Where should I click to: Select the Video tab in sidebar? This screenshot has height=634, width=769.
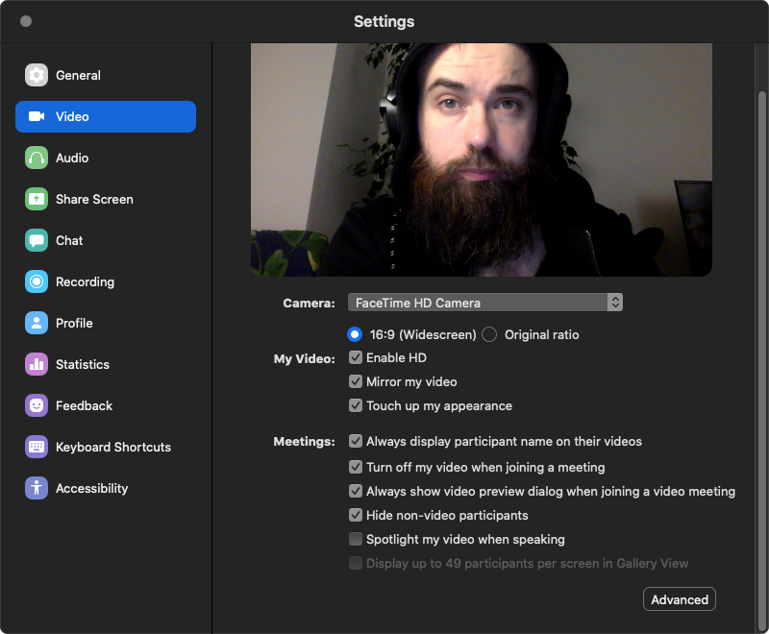pos(106,116)
